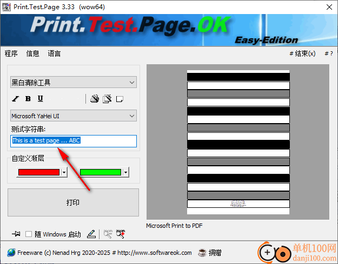Click the pencil edit icon

(x=91, y=234)
